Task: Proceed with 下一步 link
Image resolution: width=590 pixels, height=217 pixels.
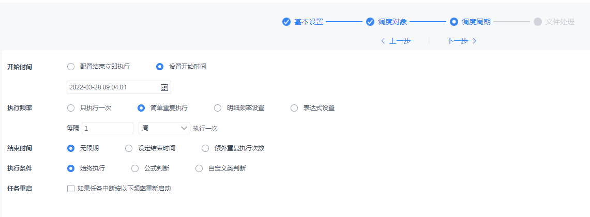Action: point(462,41)
